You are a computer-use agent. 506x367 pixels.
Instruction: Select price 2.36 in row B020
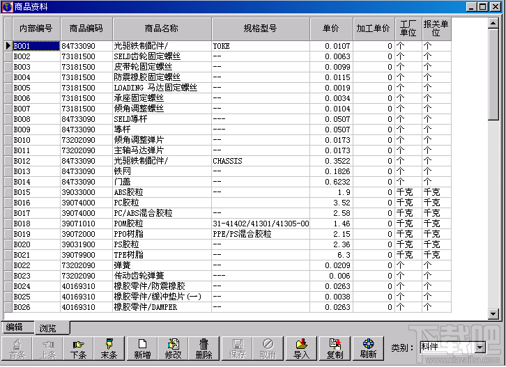pos(331,244)
